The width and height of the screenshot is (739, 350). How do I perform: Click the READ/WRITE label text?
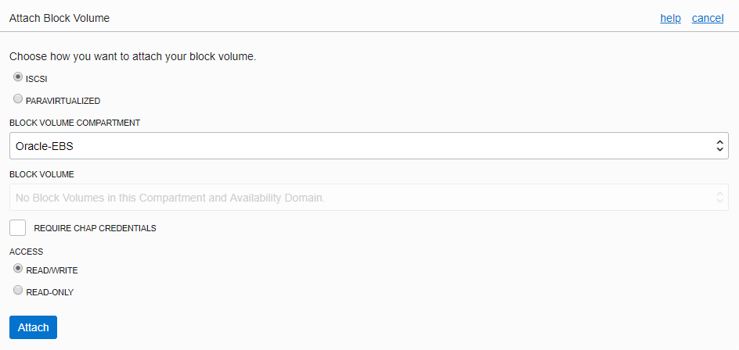(52, 270)
